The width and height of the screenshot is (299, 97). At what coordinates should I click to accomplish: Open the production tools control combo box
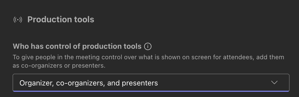point(151,83)
